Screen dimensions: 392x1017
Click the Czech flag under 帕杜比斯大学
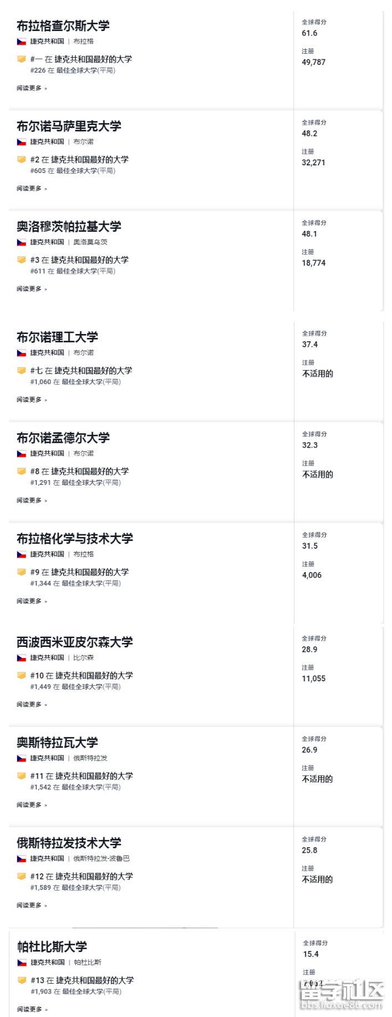click(22, 963)
